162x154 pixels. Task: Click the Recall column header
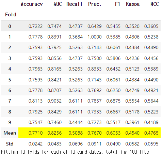click(75, 4)
